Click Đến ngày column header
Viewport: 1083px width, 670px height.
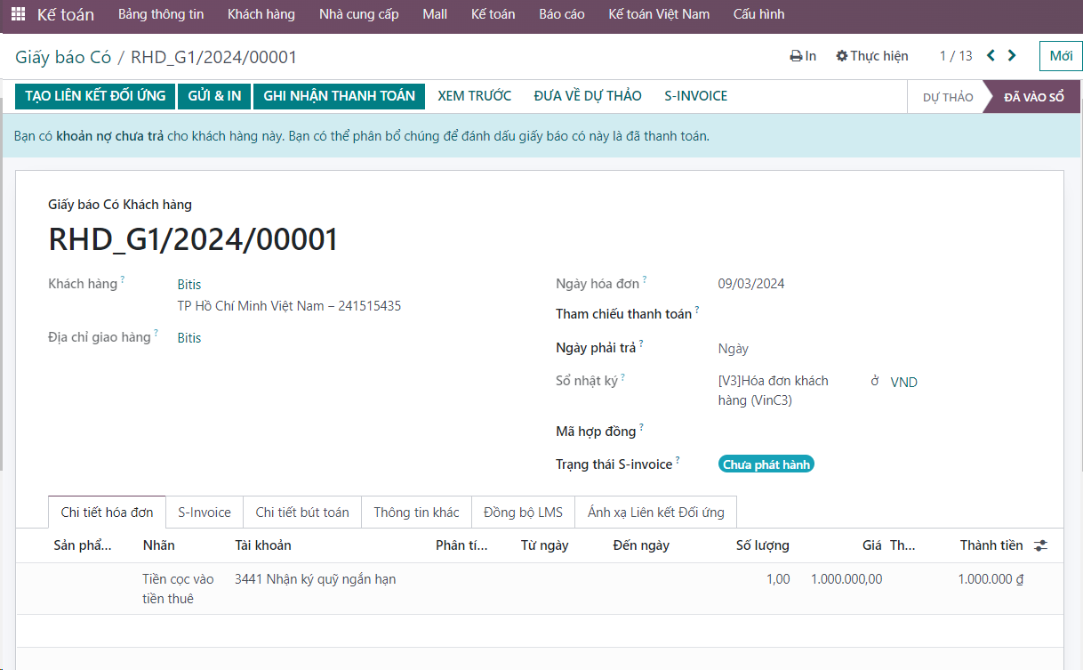(x=641, y=545)
